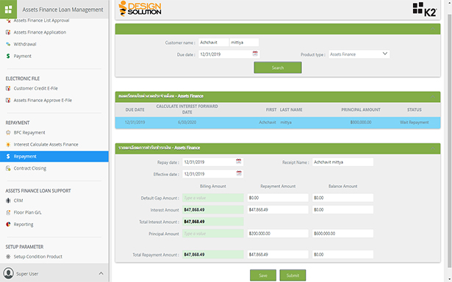Open the green app grid menu icon
Screen dimensions: 452x282
[x=8, y=10]
